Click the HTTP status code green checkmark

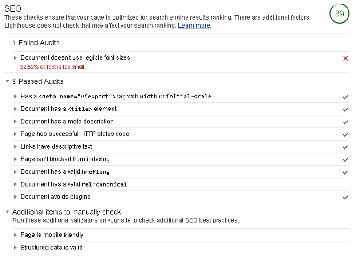345,134
